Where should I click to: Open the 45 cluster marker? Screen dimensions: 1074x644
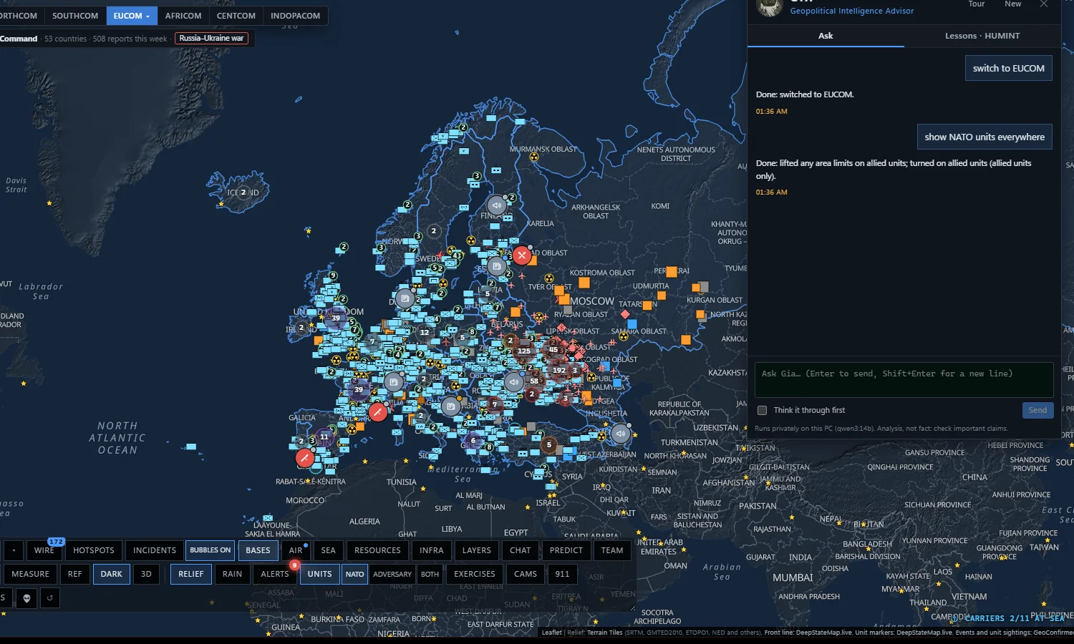point(553,350)
